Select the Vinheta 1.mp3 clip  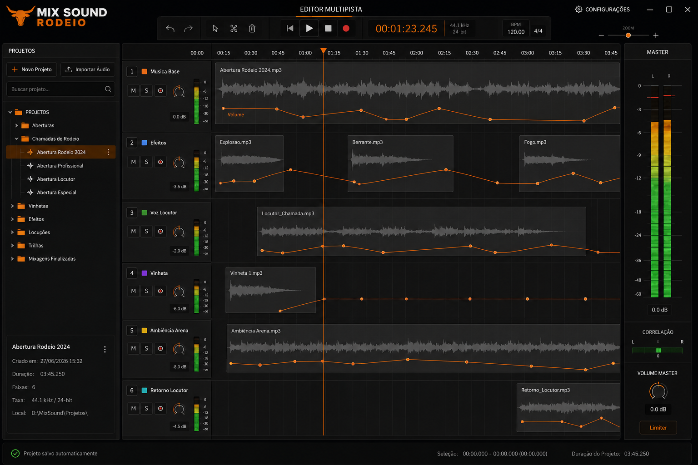click(x=270, y=290)
